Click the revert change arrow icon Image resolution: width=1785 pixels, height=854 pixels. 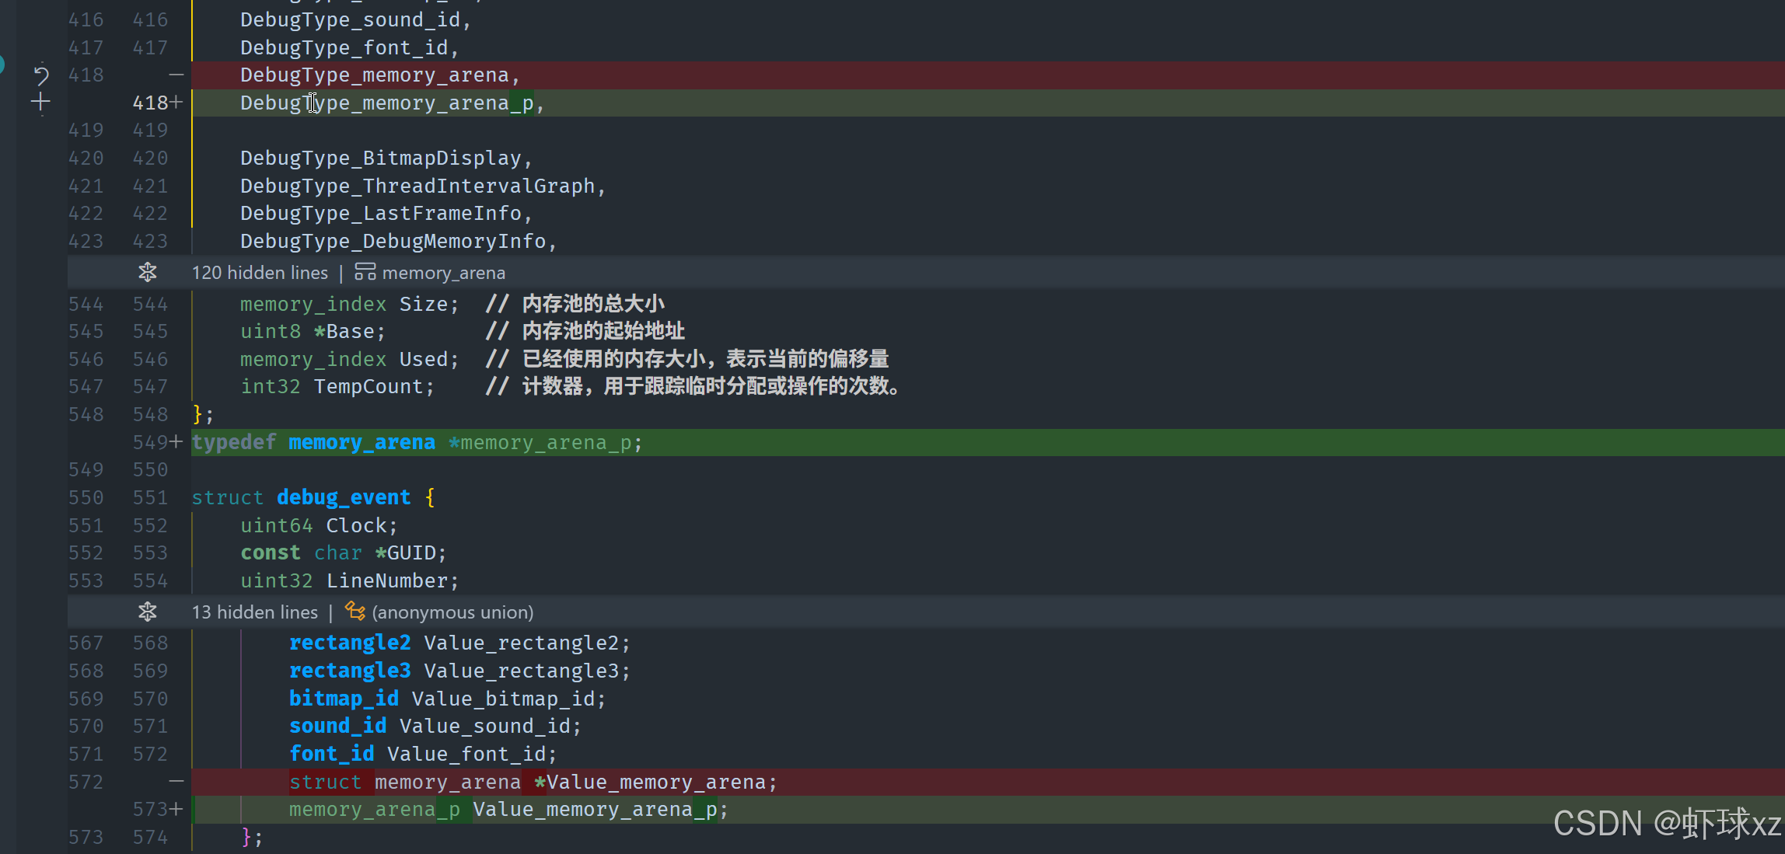[x=41, y=75]
